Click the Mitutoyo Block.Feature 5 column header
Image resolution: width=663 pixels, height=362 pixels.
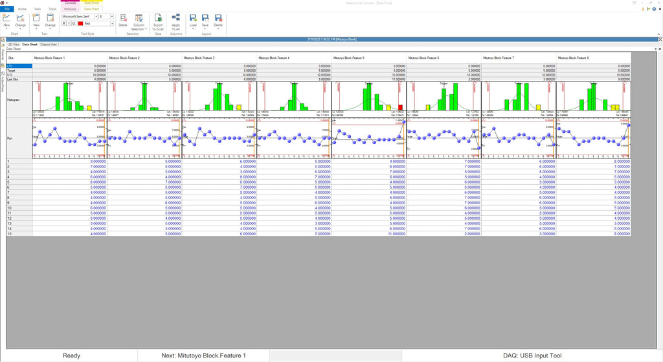pos(369,58)
